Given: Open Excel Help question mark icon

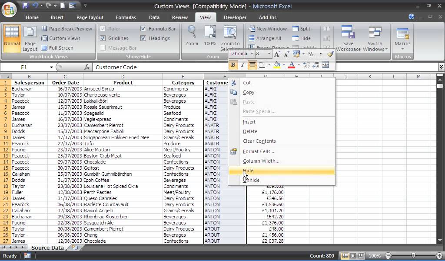Looking at the screenshot, I should tap(412, 17).
